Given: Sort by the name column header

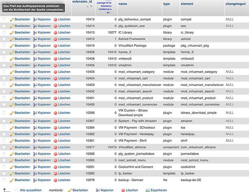Looking at the screenshot, I should (x=123, y=4).
